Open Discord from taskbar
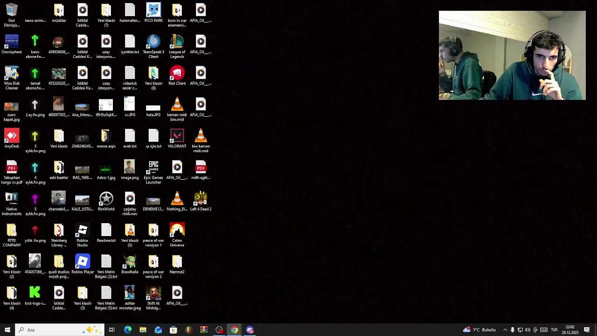The height and width of the screenshot is (336, 597). click(250, 330)
